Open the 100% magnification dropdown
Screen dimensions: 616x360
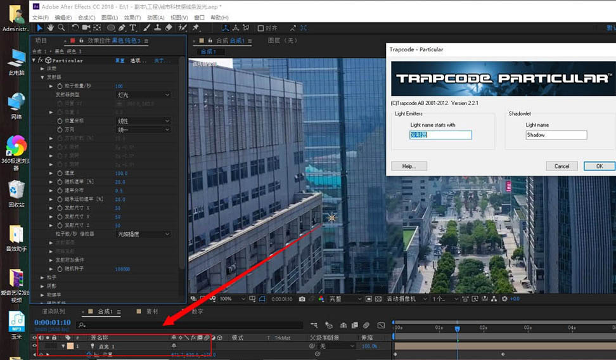(x=232, y=299)
